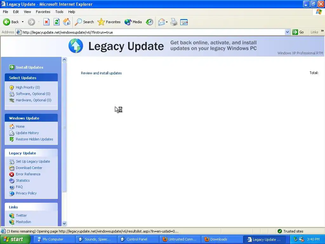
Task: Click the Legacy Update globe logo
Action: pos(76,46)
